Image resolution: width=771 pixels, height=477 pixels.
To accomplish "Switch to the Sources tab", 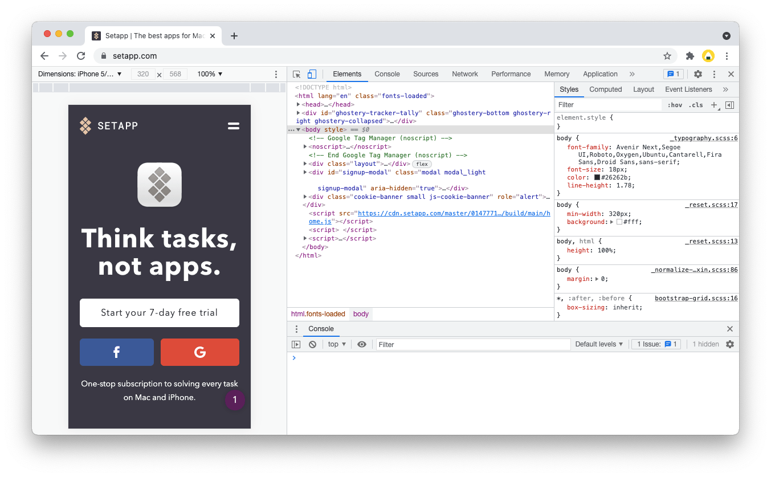I will click(426, 74).
